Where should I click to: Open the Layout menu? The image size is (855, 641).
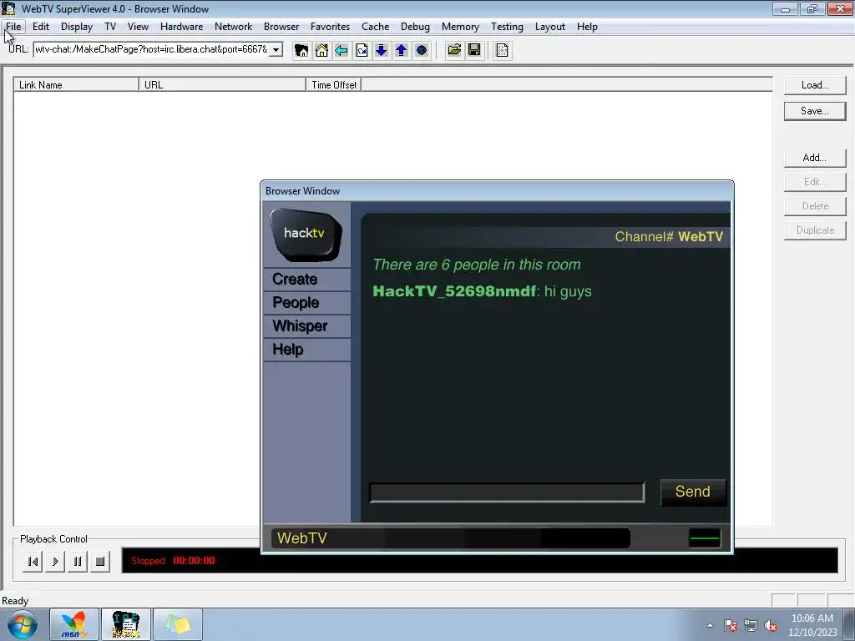coord(549,27)
